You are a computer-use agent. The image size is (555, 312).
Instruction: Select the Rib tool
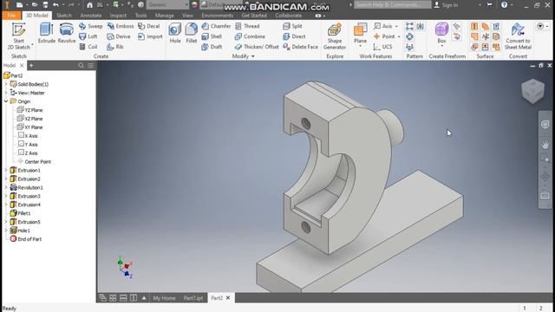point(115,47)
